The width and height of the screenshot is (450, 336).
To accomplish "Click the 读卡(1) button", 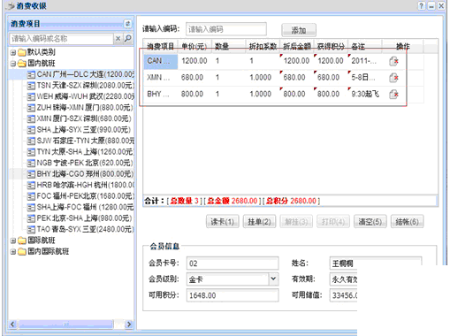I will pyautogui.click(x=222, y=222).
